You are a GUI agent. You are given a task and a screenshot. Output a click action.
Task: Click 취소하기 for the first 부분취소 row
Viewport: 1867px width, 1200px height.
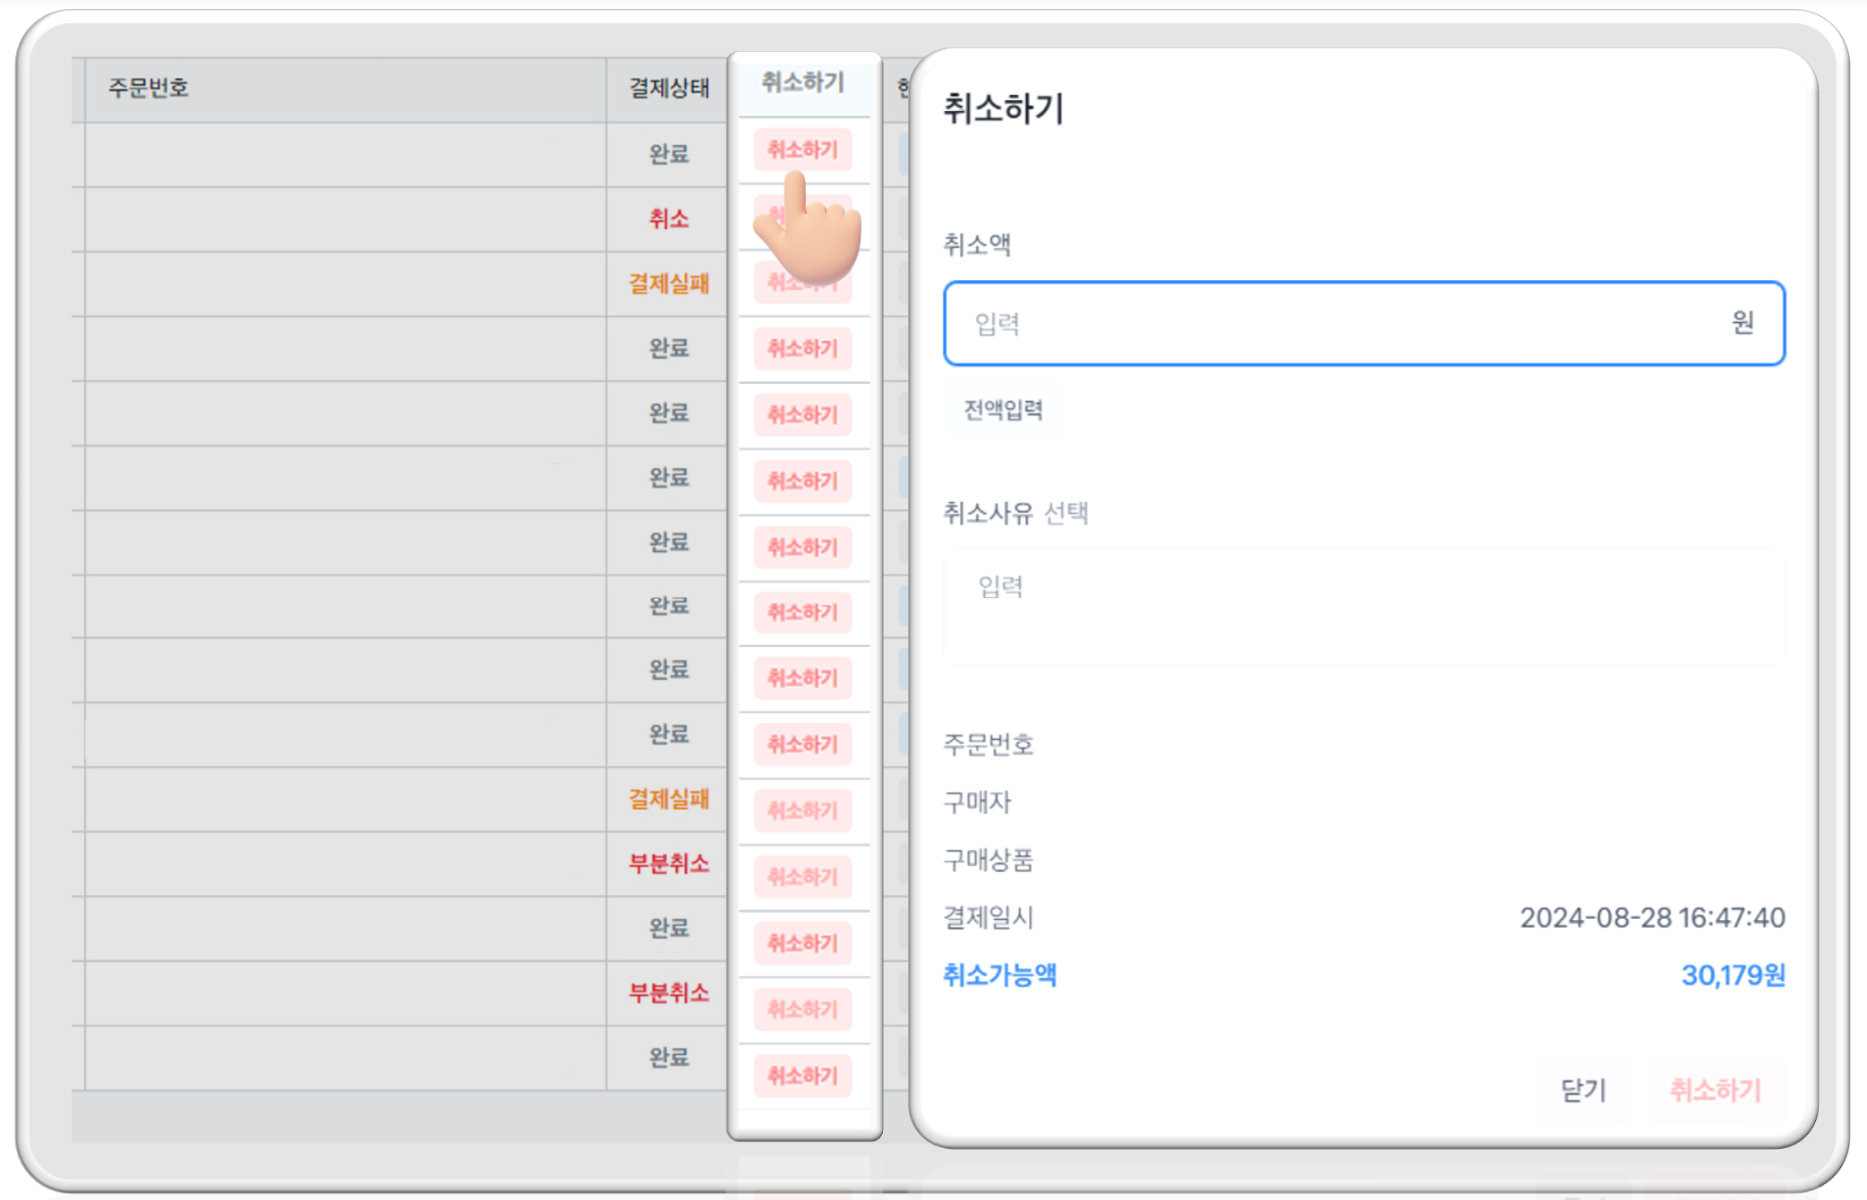[802, 877]
